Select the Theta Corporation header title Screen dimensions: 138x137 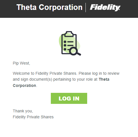point(49,7)
